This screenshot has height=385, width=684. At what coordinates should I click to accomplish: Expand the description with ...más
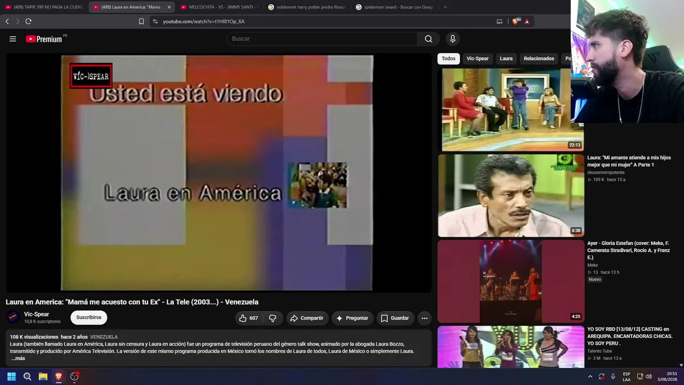tap(18, 358)
